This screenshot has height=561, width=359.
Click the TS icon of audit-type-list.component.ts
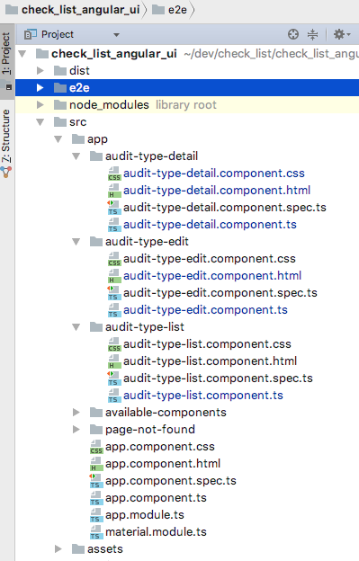[x=114, y=396]
